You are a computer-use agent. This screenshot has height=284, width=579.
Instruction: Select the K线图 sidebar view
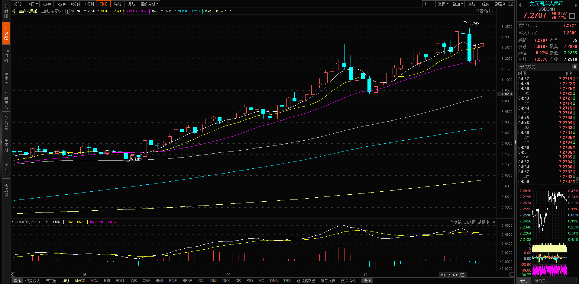tap(6, 34)
